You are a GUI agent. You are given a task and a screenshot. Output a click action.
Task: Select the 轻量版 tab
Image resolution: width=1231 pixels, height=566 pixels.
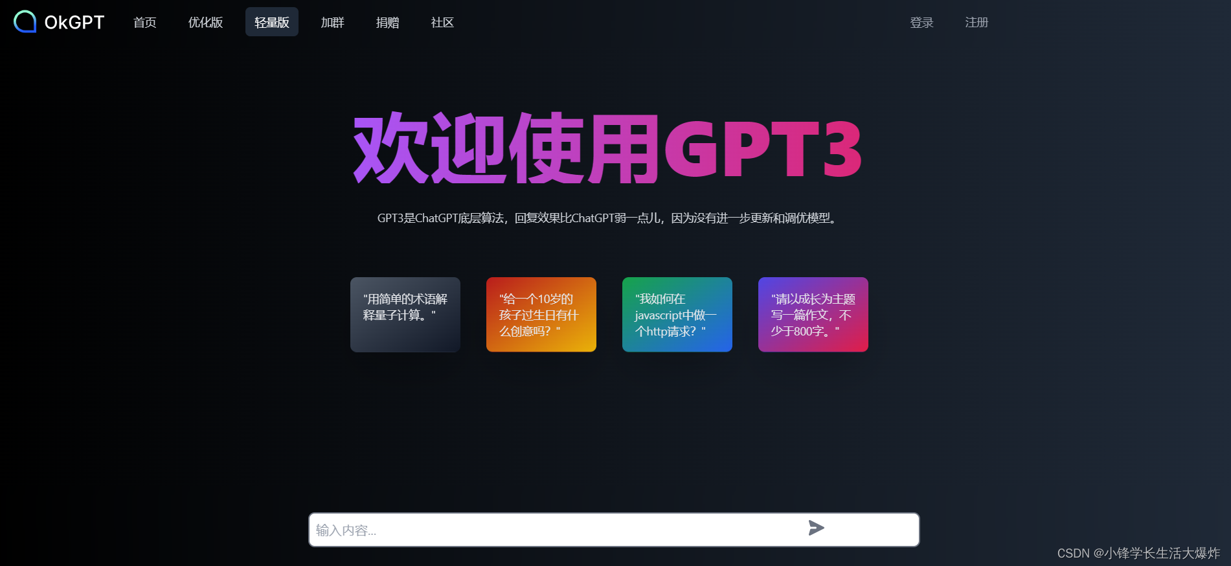(x=272, y=23)
